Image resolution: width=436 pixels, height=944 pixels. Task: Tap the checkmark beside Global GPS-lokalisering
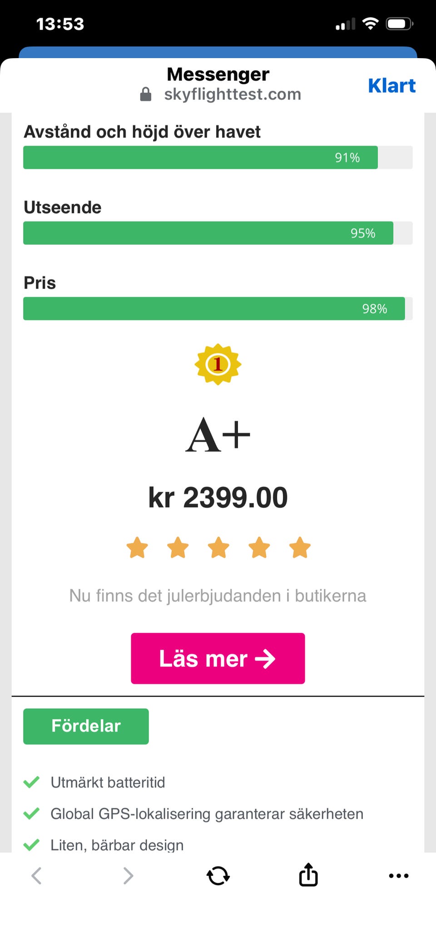tap(31, 813)
